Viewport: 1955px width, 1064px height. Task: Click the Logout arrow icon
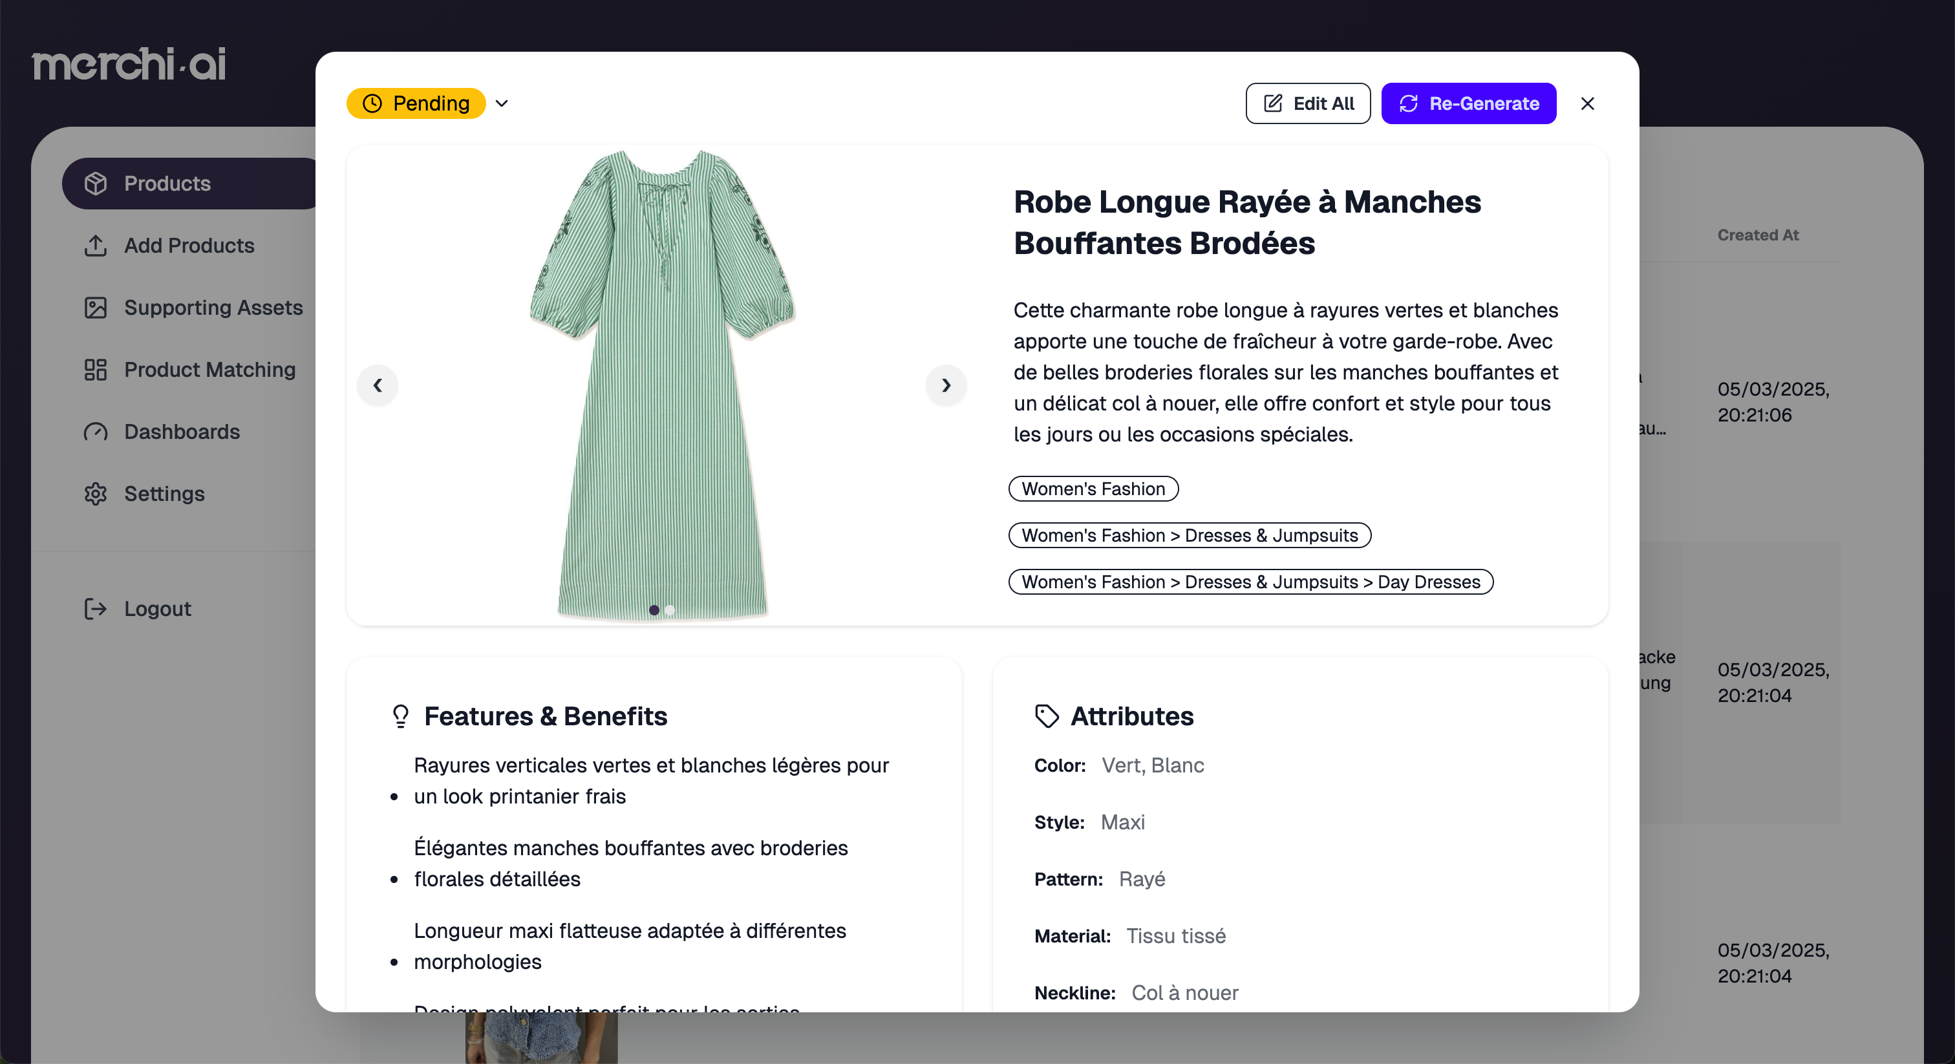coord(96,609)
